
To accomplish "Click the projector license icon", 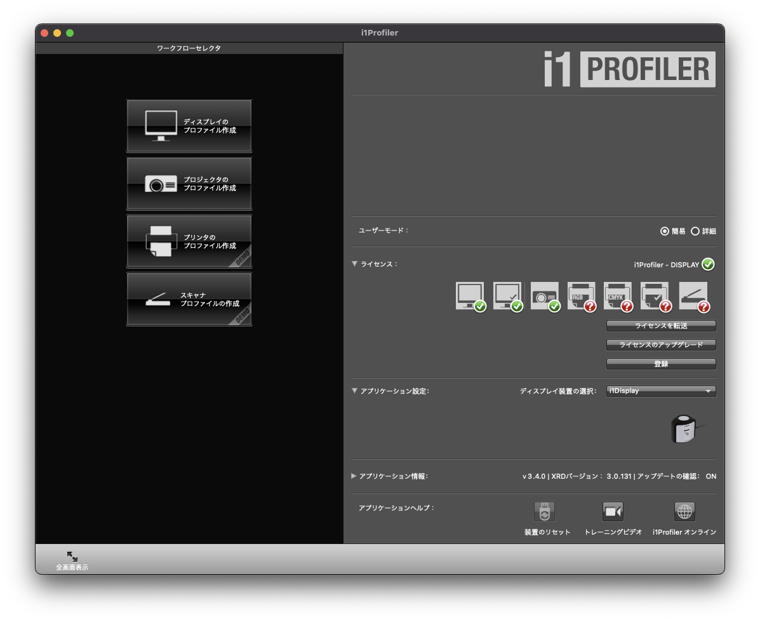I will click(545, 296).
